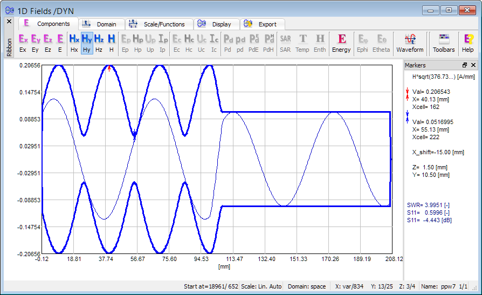Viewport: 482px width, 295px height.
Task: Toggle total E field display
Action: tap(60, 43)
